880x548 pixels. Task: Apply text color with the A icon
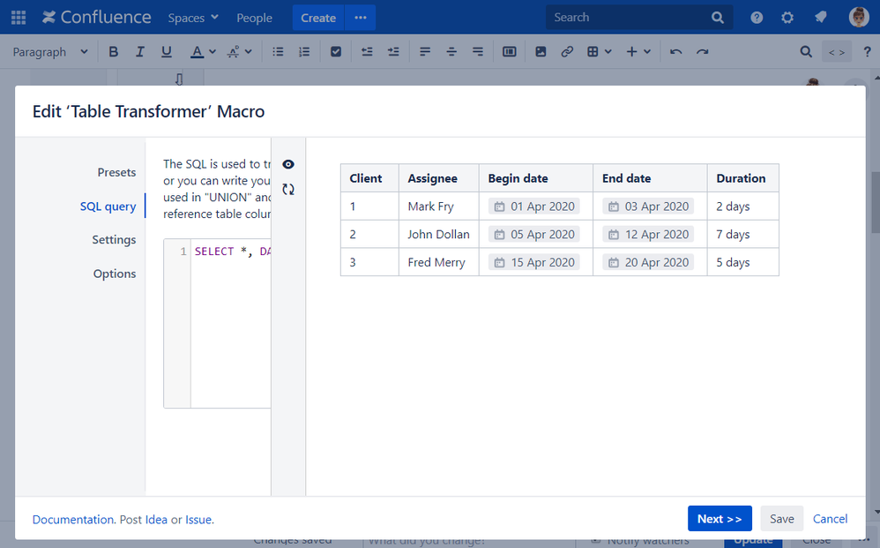tap(197, 52)
